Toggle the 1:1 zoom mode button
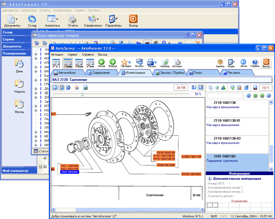Screen dimensions: 275x219 coord(56,63)
